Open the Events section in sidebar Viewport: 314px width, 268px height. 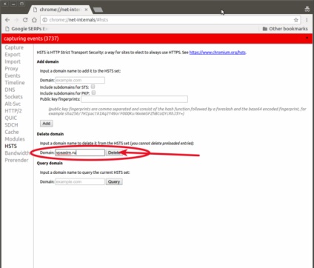click(13, 76)
